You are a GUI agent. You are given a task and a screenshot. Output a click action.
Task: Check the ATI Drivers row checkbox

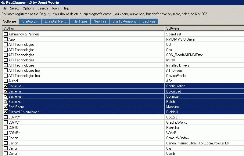click(x=5, y=71)
